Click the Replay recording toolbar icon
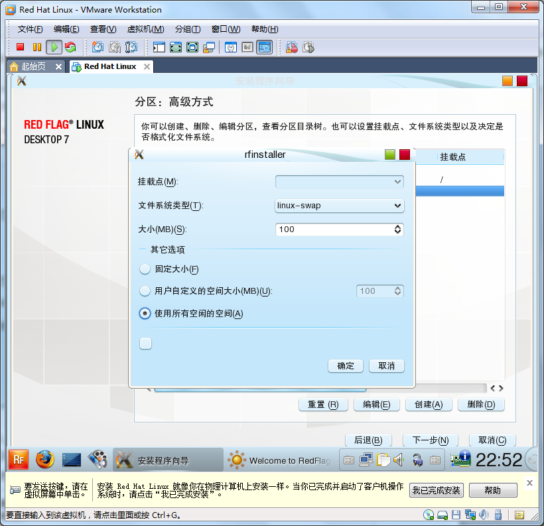 308,47
